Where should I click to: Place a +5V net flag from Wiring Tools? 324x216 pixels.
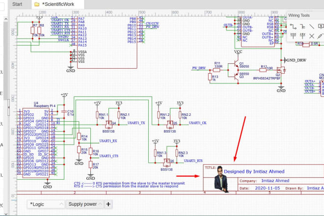pyautogui.click(x=302, y=36)
